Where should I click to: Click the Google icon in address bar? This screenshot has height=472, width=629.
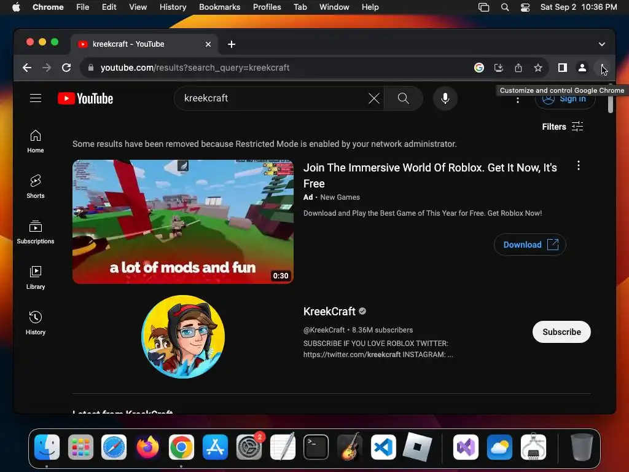pos(479,68)
